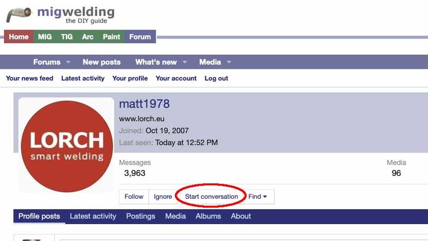Open Your account link
The width and height of the screenshot is (428, 241).
176,78
